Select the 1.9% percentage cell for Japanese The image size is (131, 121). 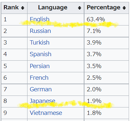point(106,101)
